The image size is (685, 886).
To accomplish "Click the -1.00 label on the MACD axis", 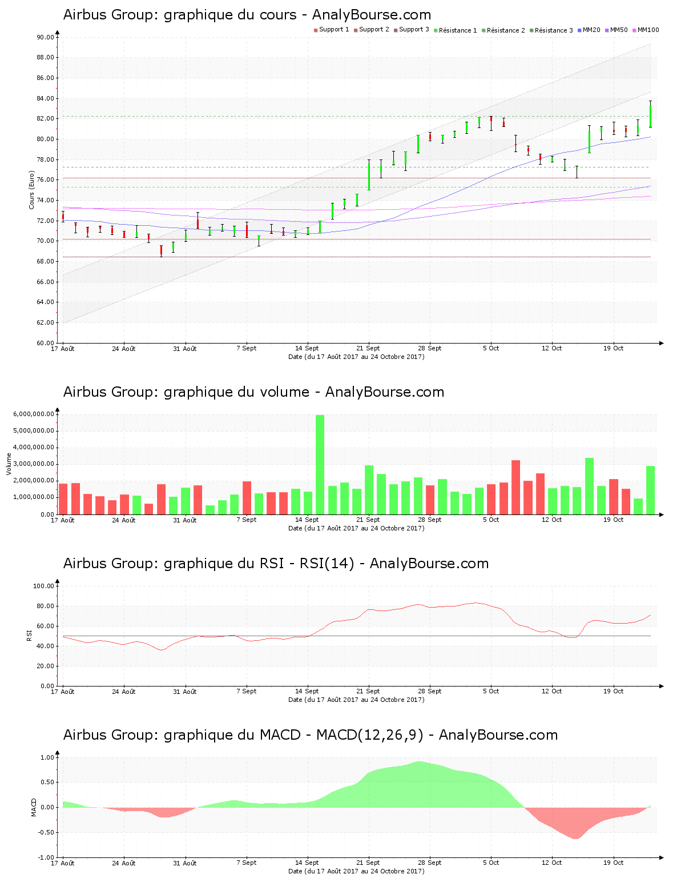I will pyautogui.click(x=47, y=857).
